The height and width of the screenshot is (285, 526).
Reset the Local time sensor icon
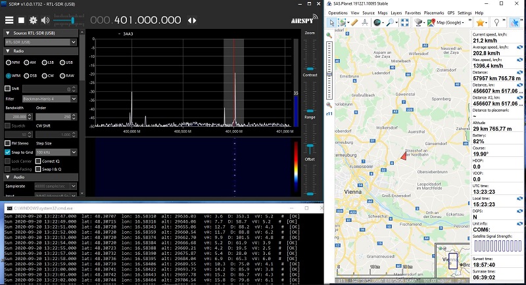[519, 198]
